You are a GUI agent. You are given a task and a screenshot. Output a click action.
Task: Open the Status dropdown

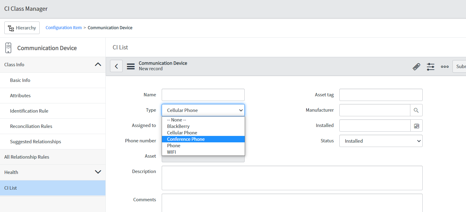[381, 141]
